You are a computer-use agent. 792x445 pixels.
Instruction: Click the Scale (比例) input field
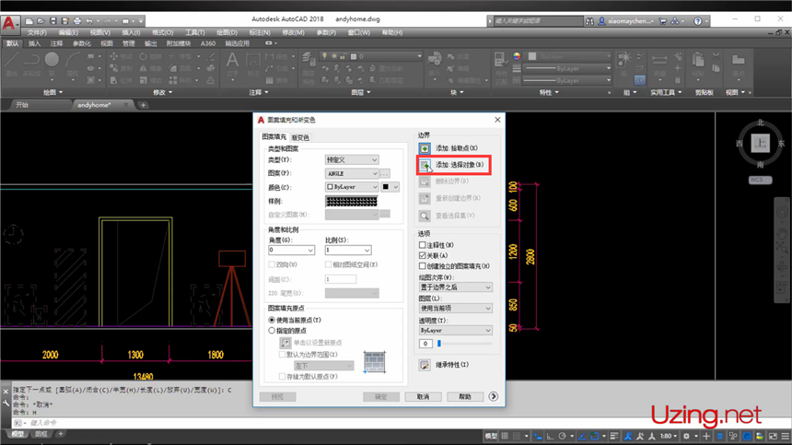346,250
